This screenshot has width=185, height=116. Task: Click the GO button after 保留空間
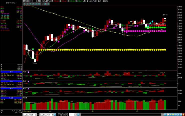[78, 114]
